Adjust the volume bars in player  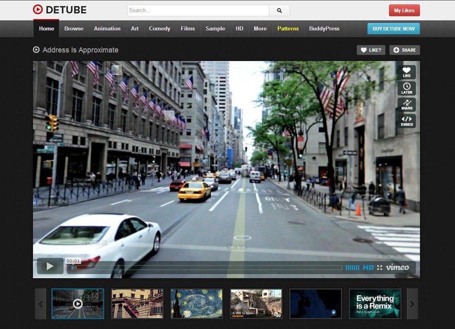tap(352, 268)
